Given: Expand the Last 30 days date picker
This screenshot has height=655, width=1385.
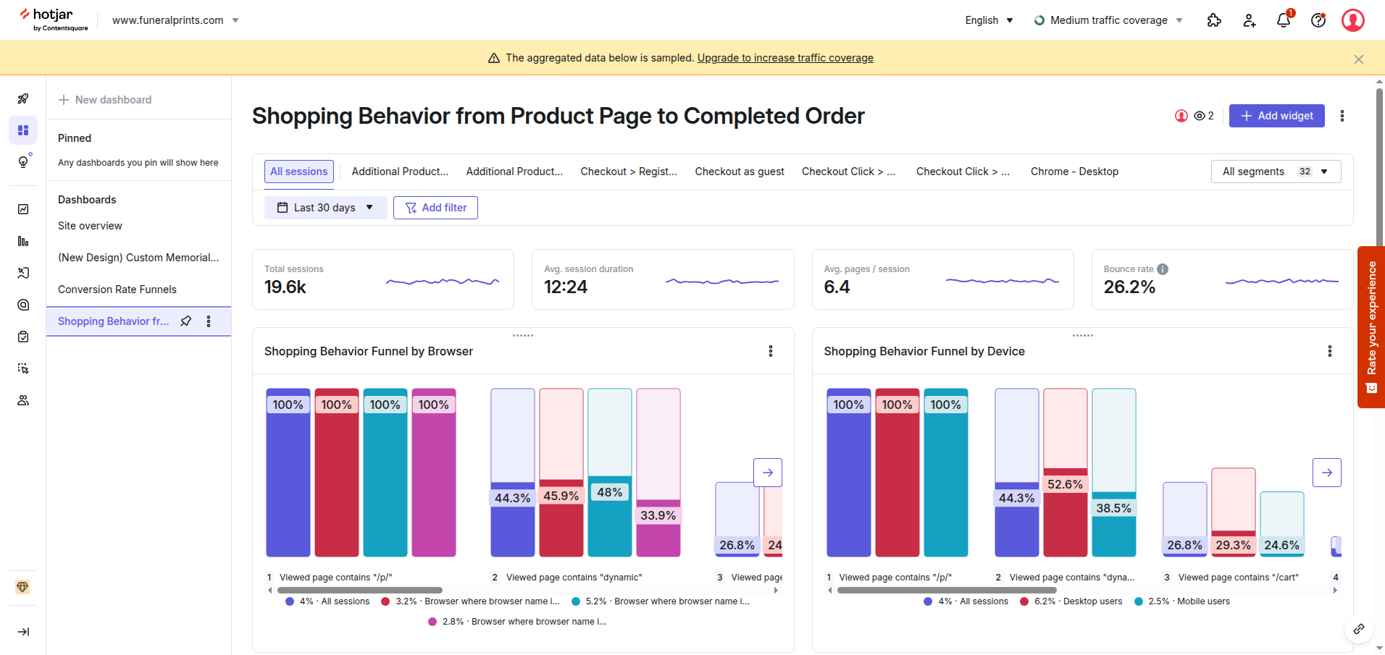Looking at the screenshot, I should [x=325, y=207].
